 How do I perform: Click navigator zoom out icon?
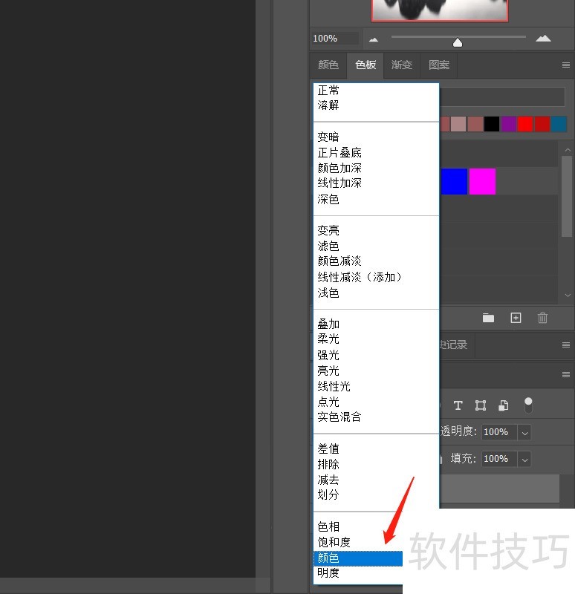pyautogui.click(x=374, y=39)
